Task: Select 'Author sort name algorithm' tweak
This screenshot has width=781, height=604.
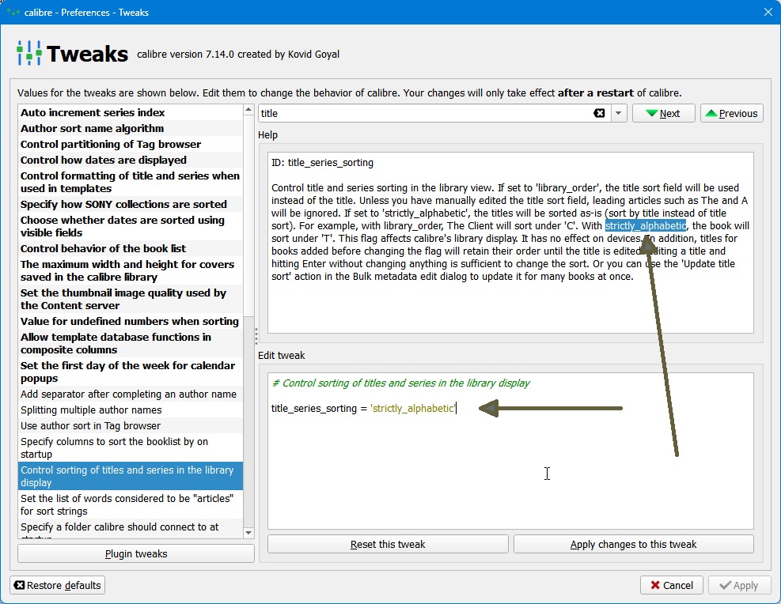Action: [130, 128]
